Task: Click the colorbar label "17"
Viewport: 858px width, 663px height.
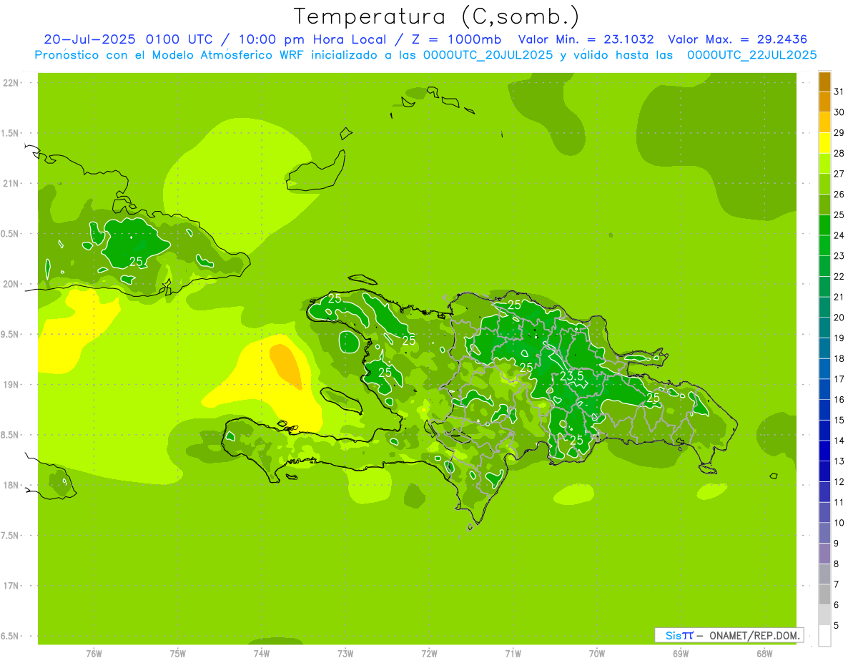Action: (x=839, y=379)
